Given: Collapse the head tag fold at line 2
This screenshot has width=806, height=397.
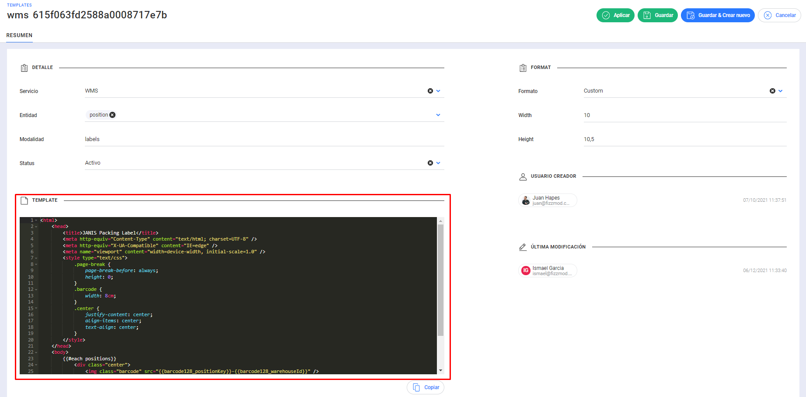Looking at the screenshot, I should pyautogui.click(x=36, y=227).
